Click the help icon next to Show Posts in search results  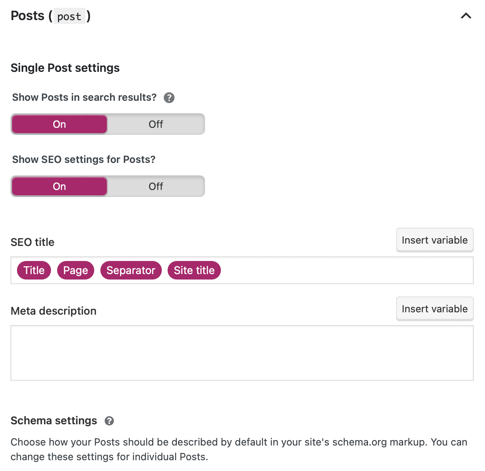pyautogui.click(x=169, y=98)
